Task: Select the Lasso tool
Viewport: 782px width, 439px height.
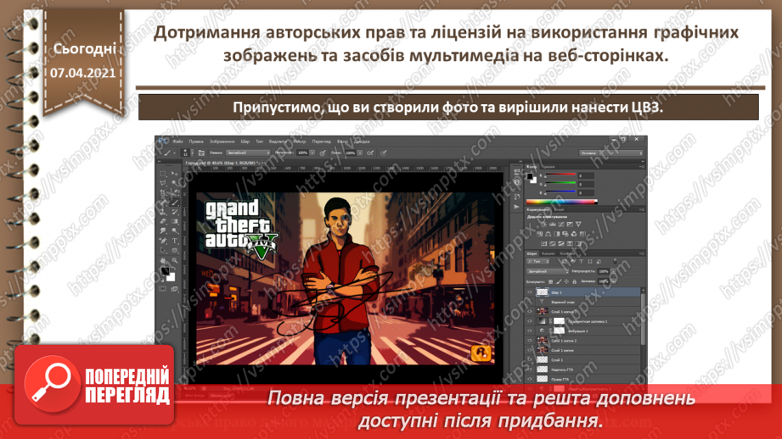Action: 162,183
